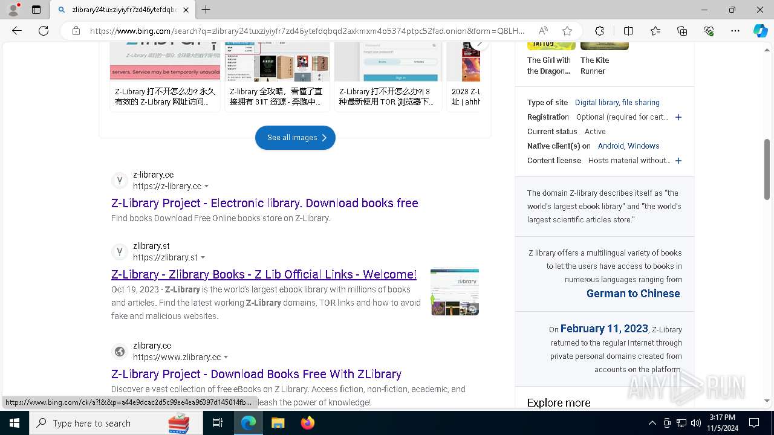Expand the z-library.cc result options arrow
Image resolution: width=774 pixels, height=435 pixels.
coord(207,186)
